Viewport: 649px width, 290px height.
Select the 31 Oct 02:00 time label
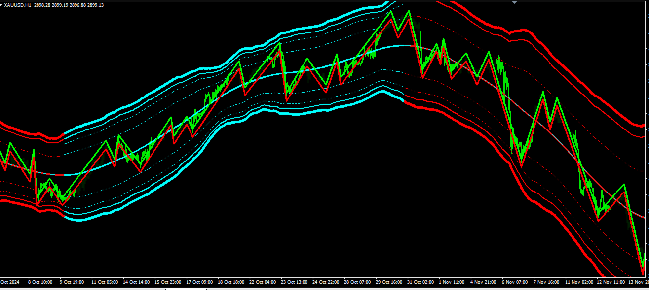tap(421, 282)
